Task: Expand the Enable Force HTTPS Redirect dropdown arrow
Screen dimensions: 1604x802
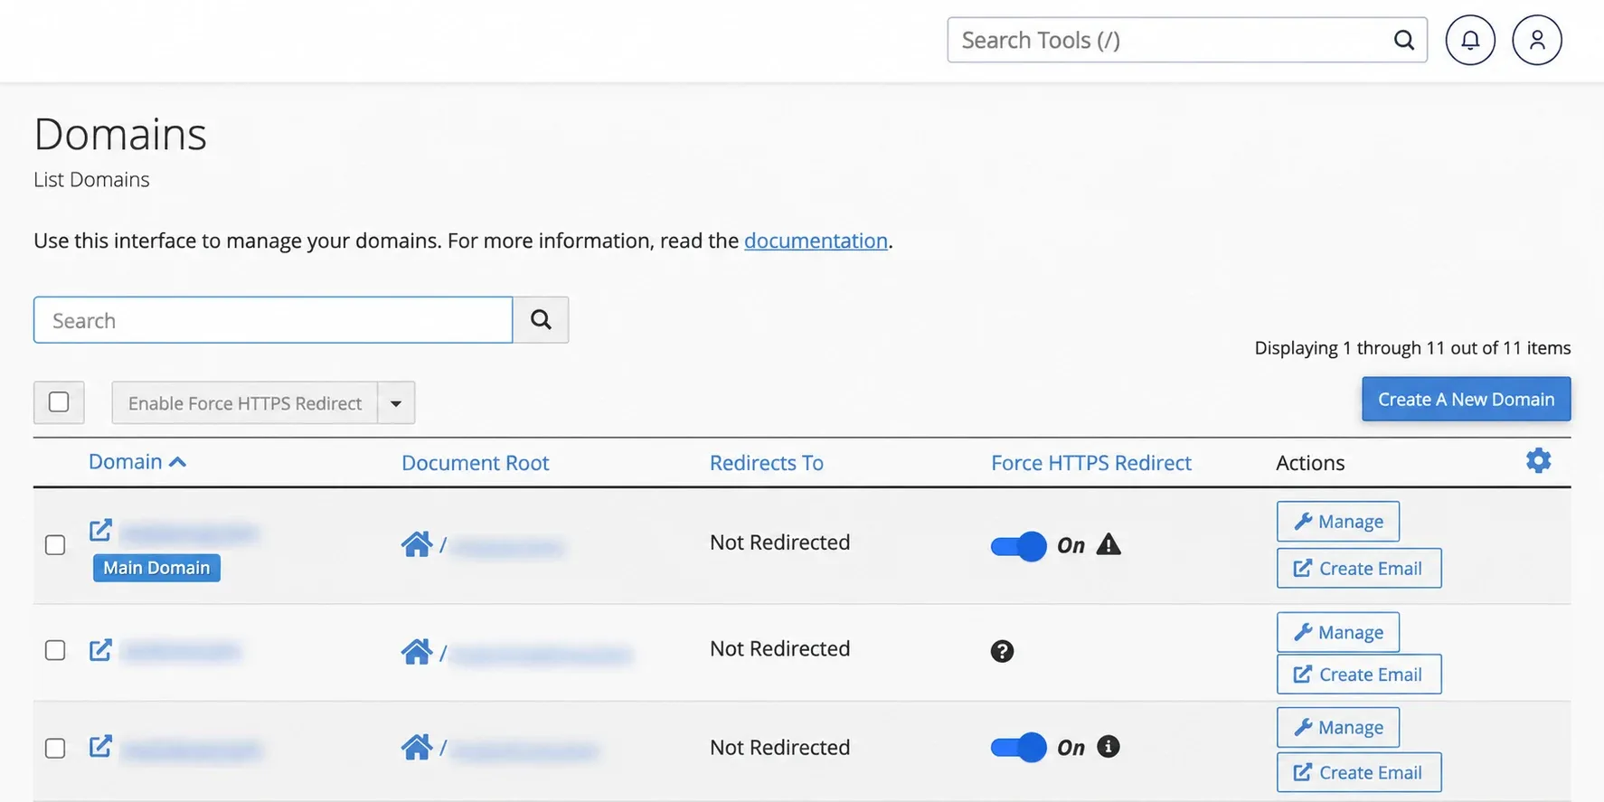Action: [x=396, y=403]
